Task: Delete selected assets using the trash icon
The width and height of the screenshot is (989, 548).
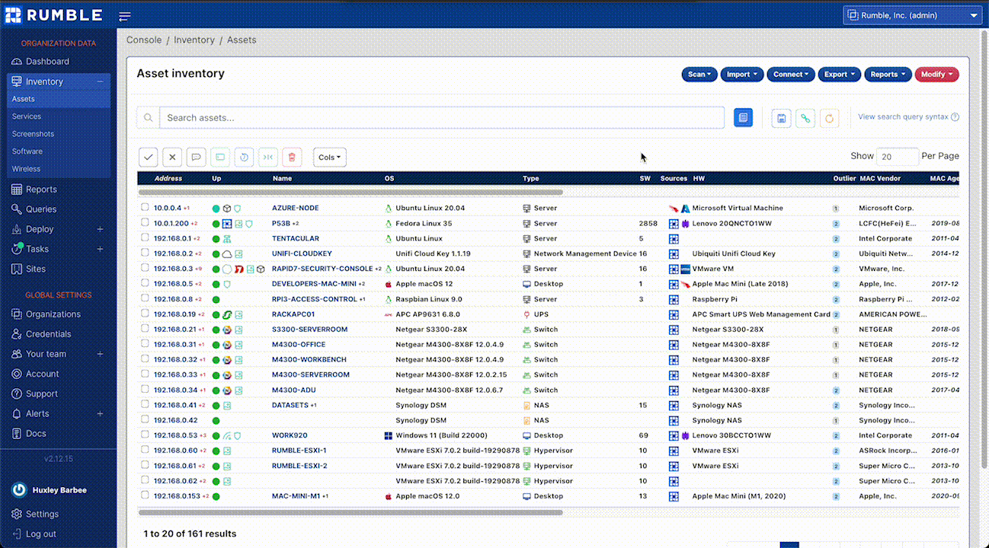Action: (x=292, y=157)
